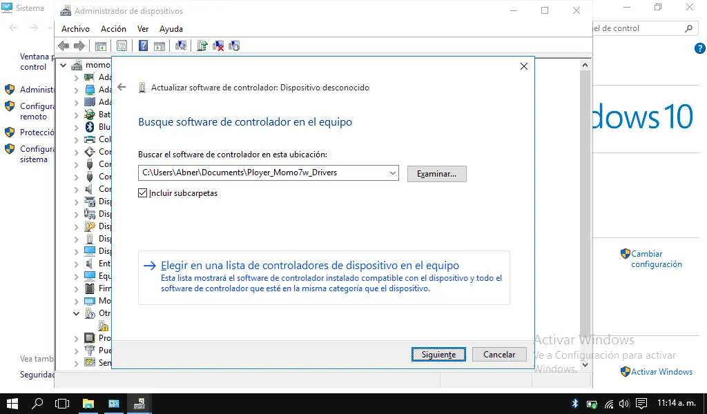The height and width of the screenshot is (414, 707).
Task: Collapse the momo root node in device tree
Action: (64, 66)
